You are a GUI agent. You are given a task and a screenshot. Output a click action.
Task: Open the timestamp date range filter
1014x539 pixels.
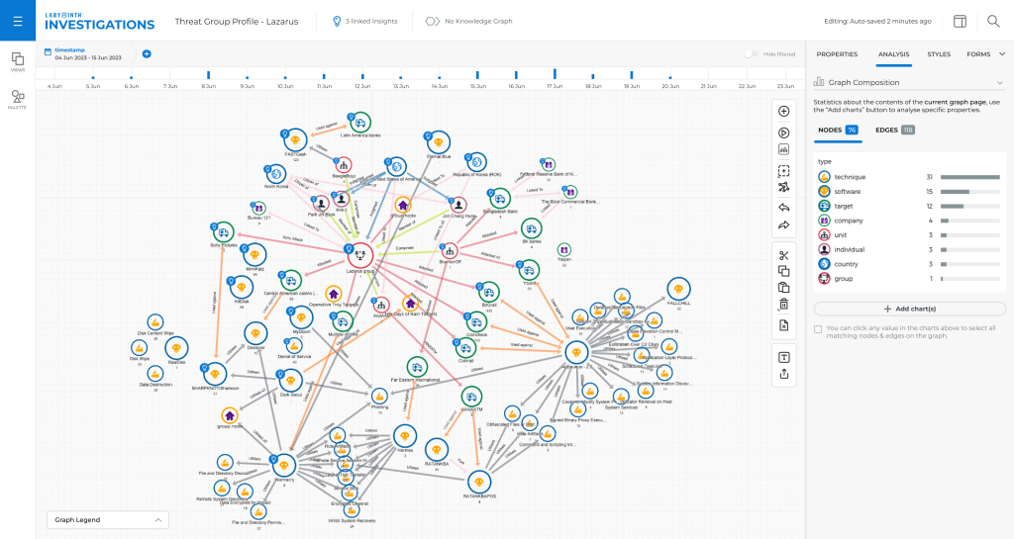(83, 53)
